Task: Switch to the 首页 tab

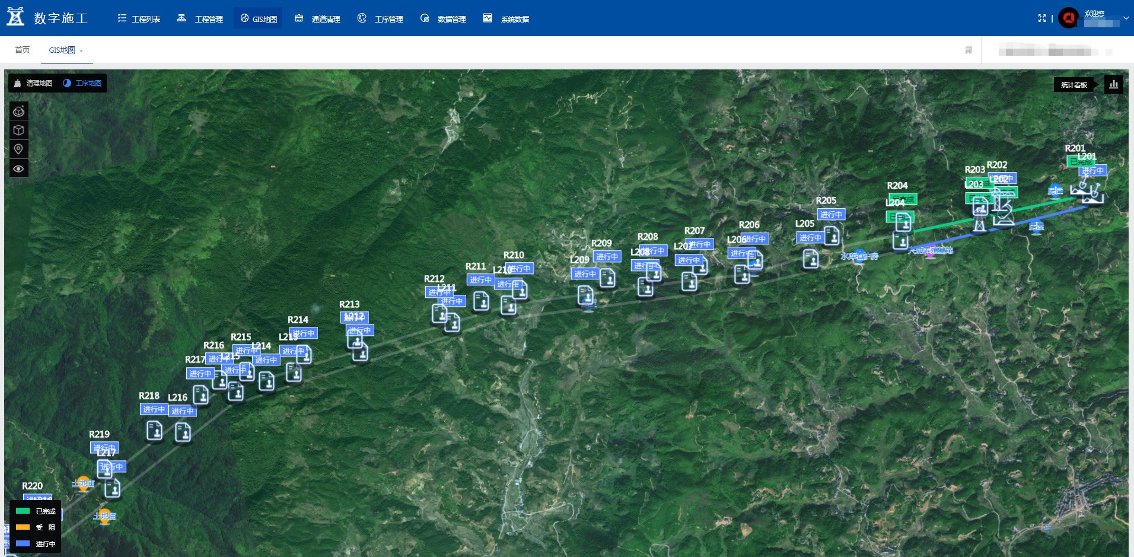Action: (23, 50)
